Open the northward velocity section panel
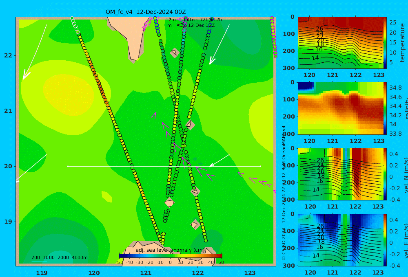The image size is (408, 277). (x=340, y=174)
